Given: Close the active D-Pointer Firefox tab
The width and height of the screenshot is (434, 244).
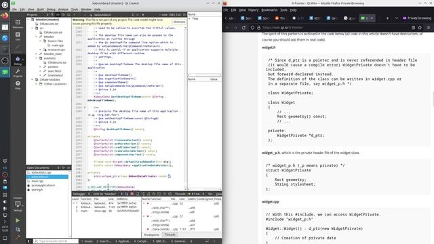Looking at the screenshot, I should click(372, 18).
